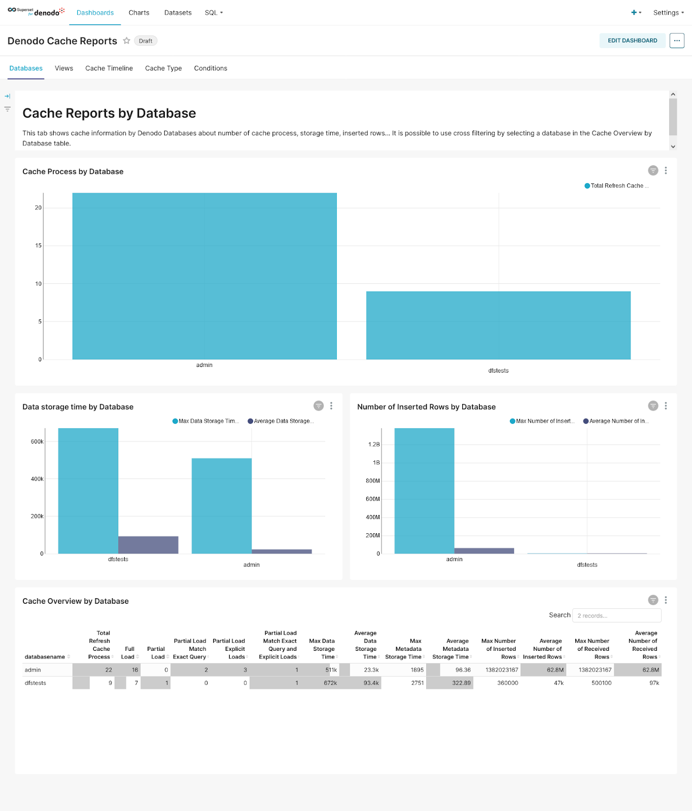This screenshot has width=692, height=811.
Task: Sort by Max Metadata Storage Time column
Action: coord(404,649)
